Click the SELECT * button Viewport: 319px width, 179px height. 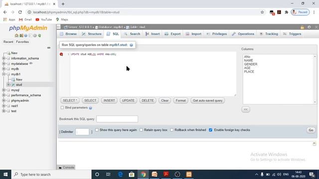[x=70, y=100]
